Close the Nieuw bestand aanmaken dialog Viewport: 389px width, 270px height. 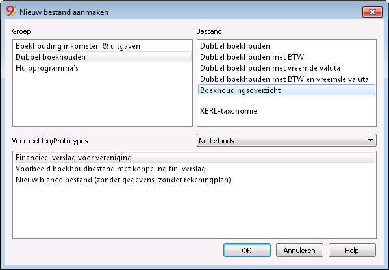click(x=372, y=12)
